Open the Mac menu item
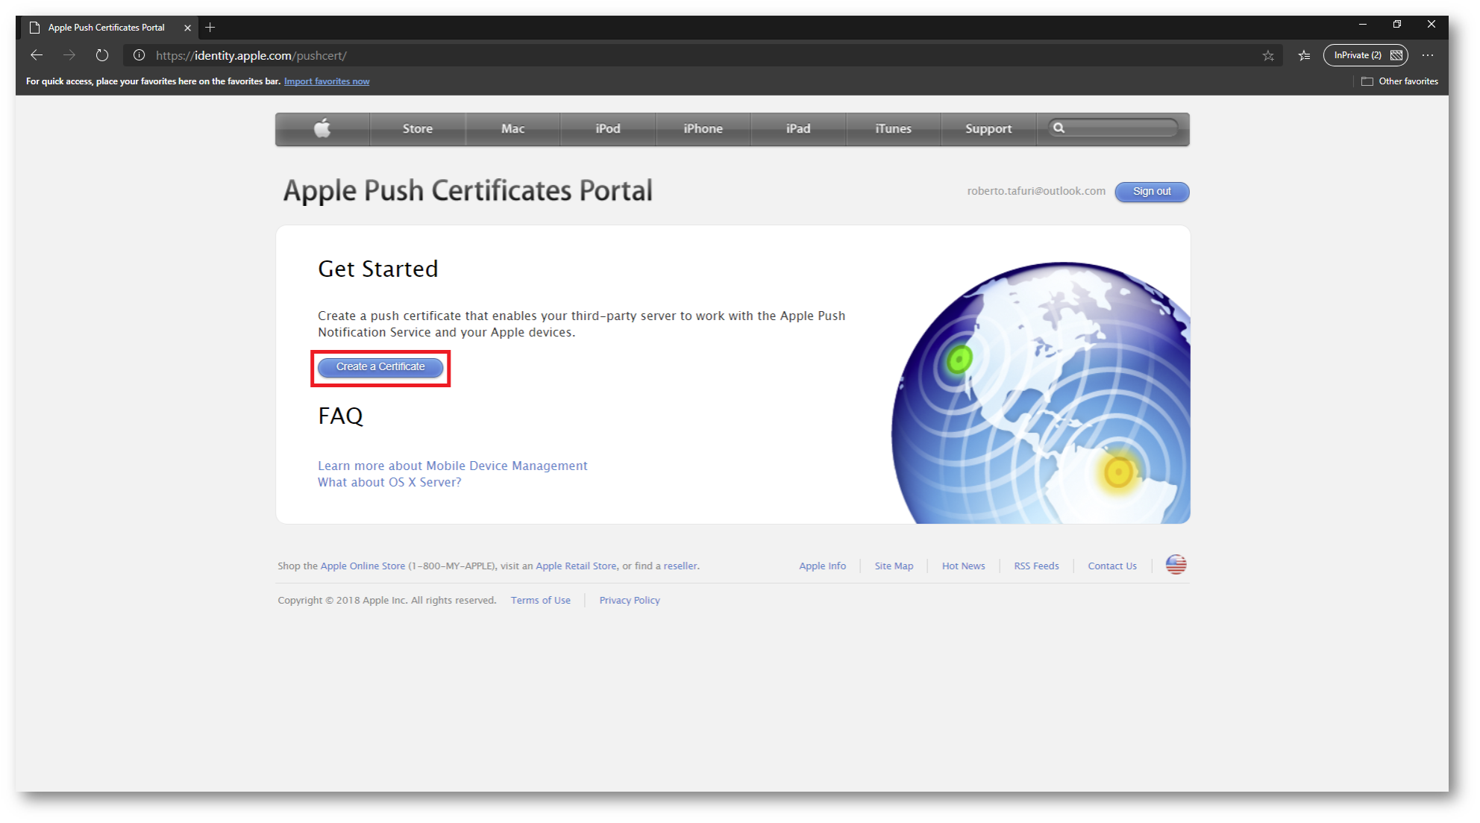 pos(513,129)
